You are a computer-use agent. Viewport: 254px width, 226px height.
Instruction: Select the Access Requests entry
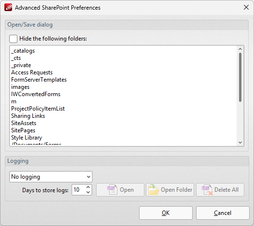click(32, 72)
